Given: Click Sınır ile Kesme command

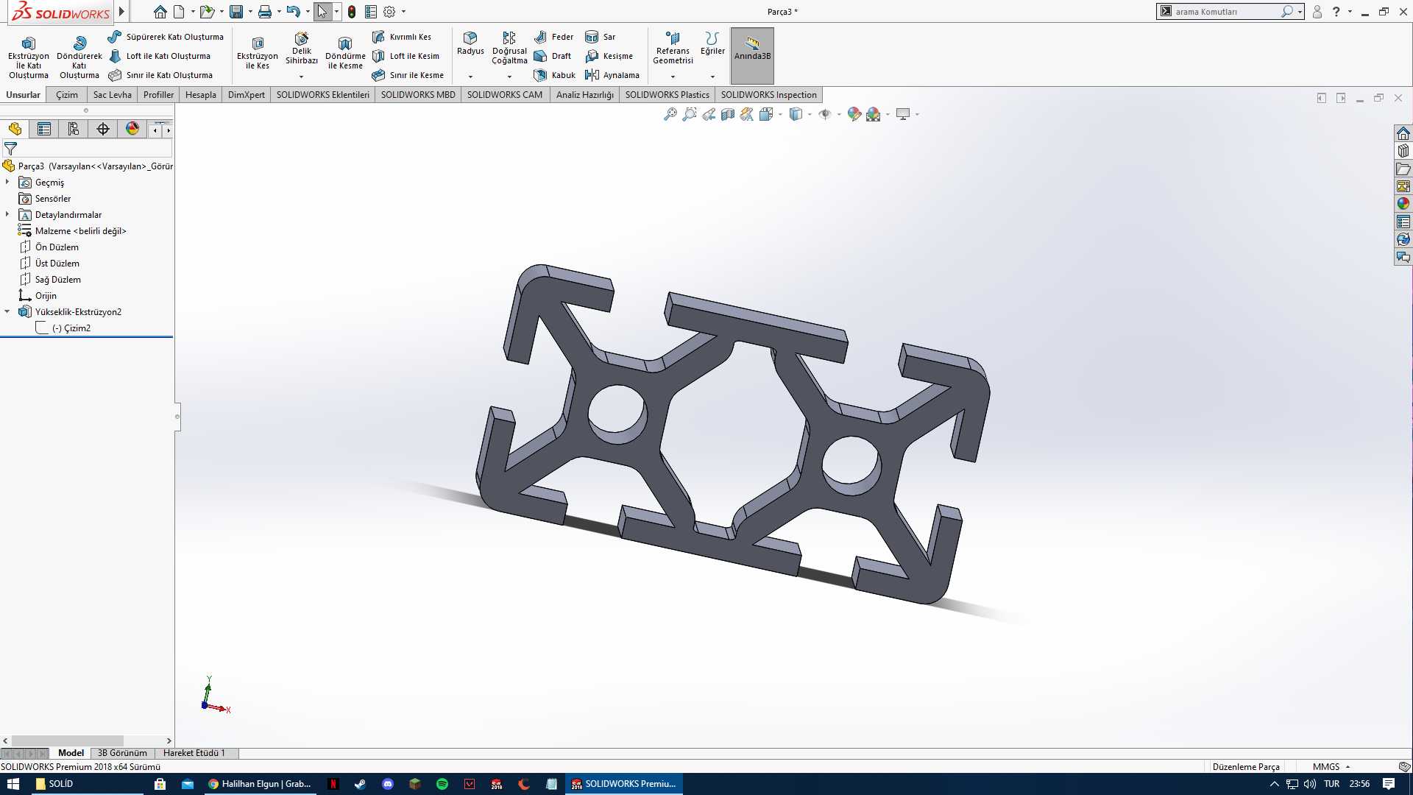Looking at the screenshot, I should click(x=408, y=75).
